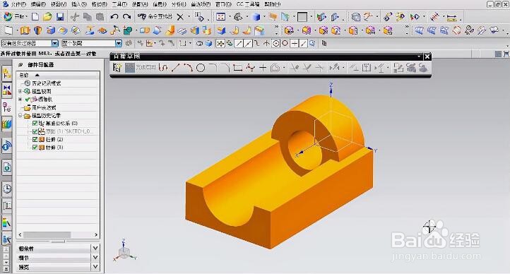Expand the Dependencies panel chevron
This screenshot has height=274, width=510.
tap(95, 249)
